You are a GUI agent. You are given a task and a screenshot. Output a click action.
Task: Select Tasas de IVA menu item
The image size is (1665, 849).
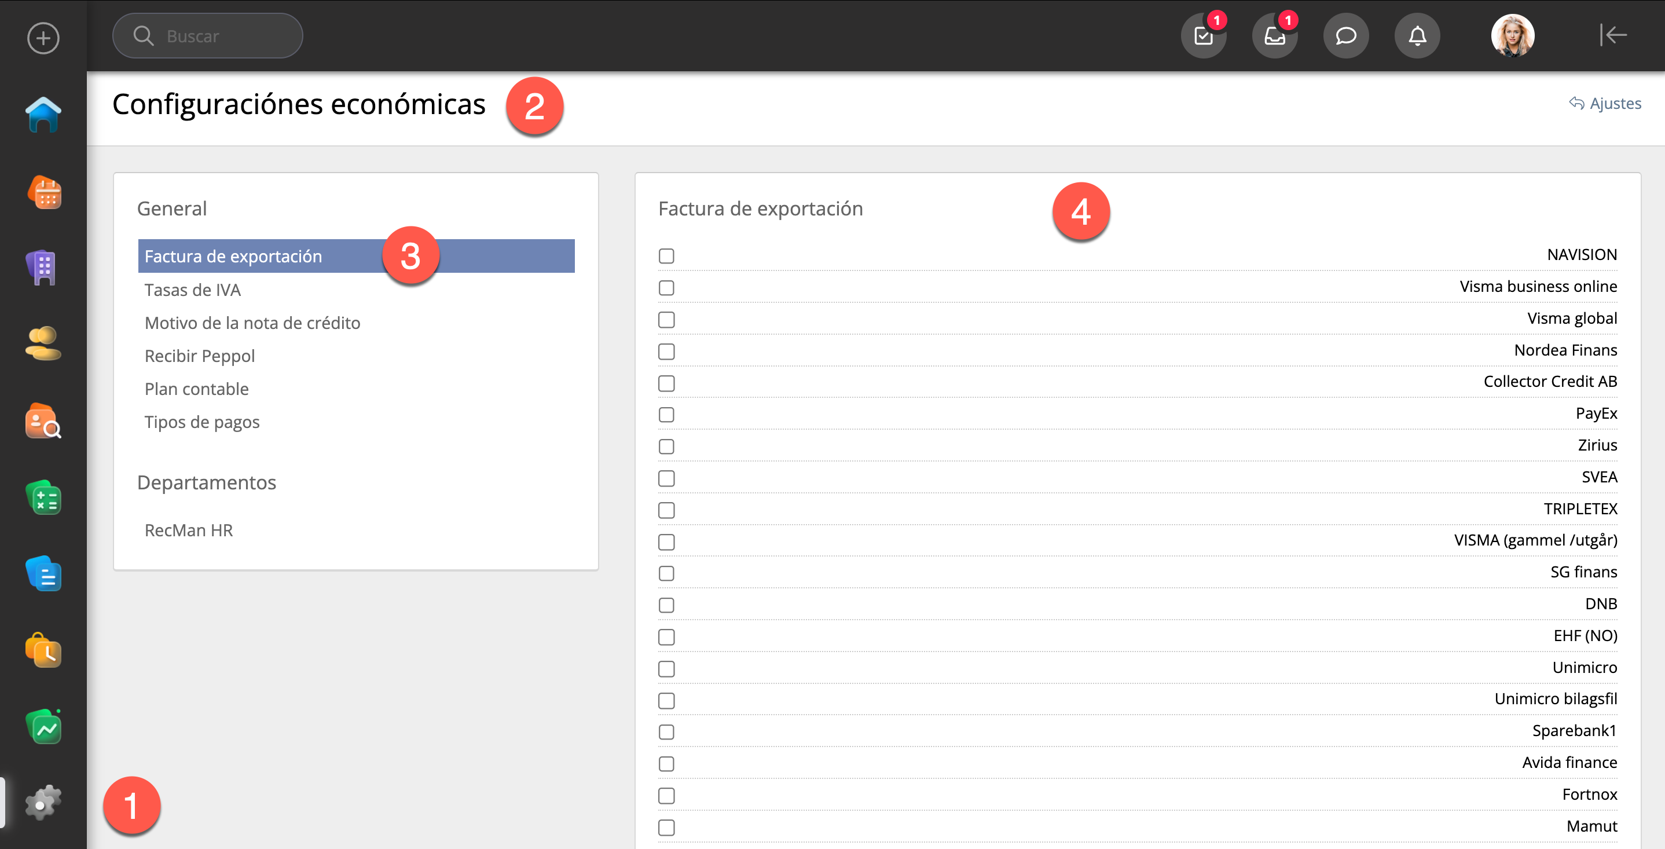pos(193,290)
